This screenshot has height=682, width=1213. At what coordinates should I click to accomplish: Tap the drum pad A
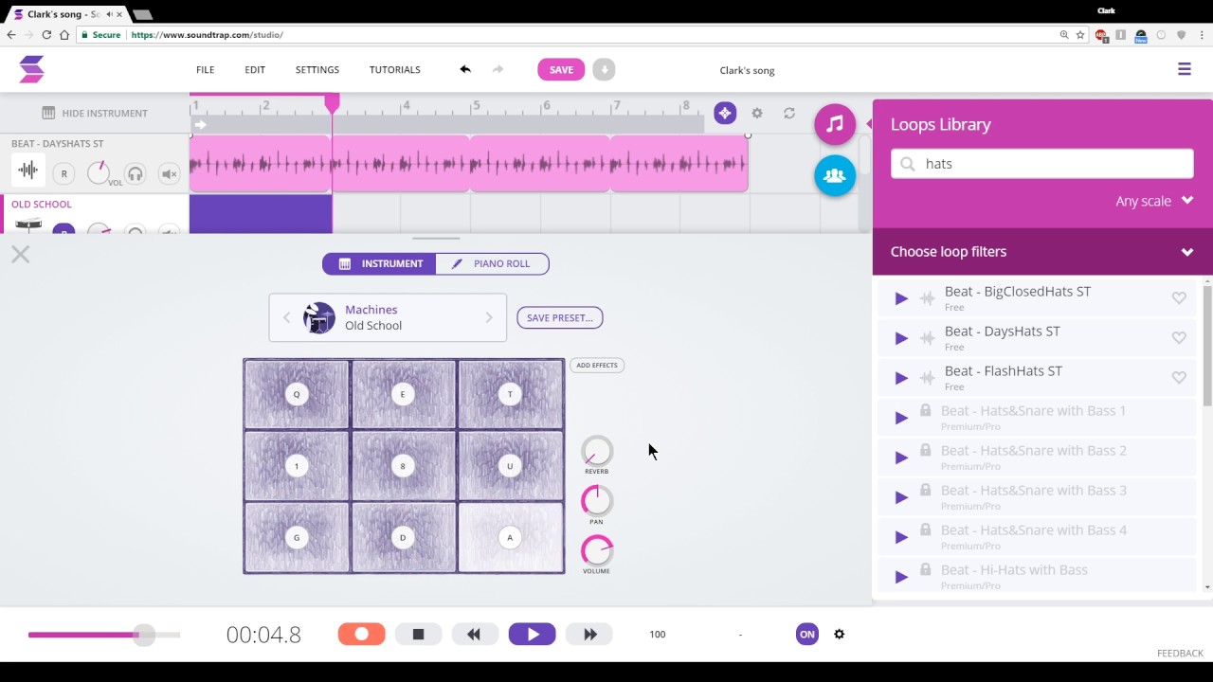(510, 537)
